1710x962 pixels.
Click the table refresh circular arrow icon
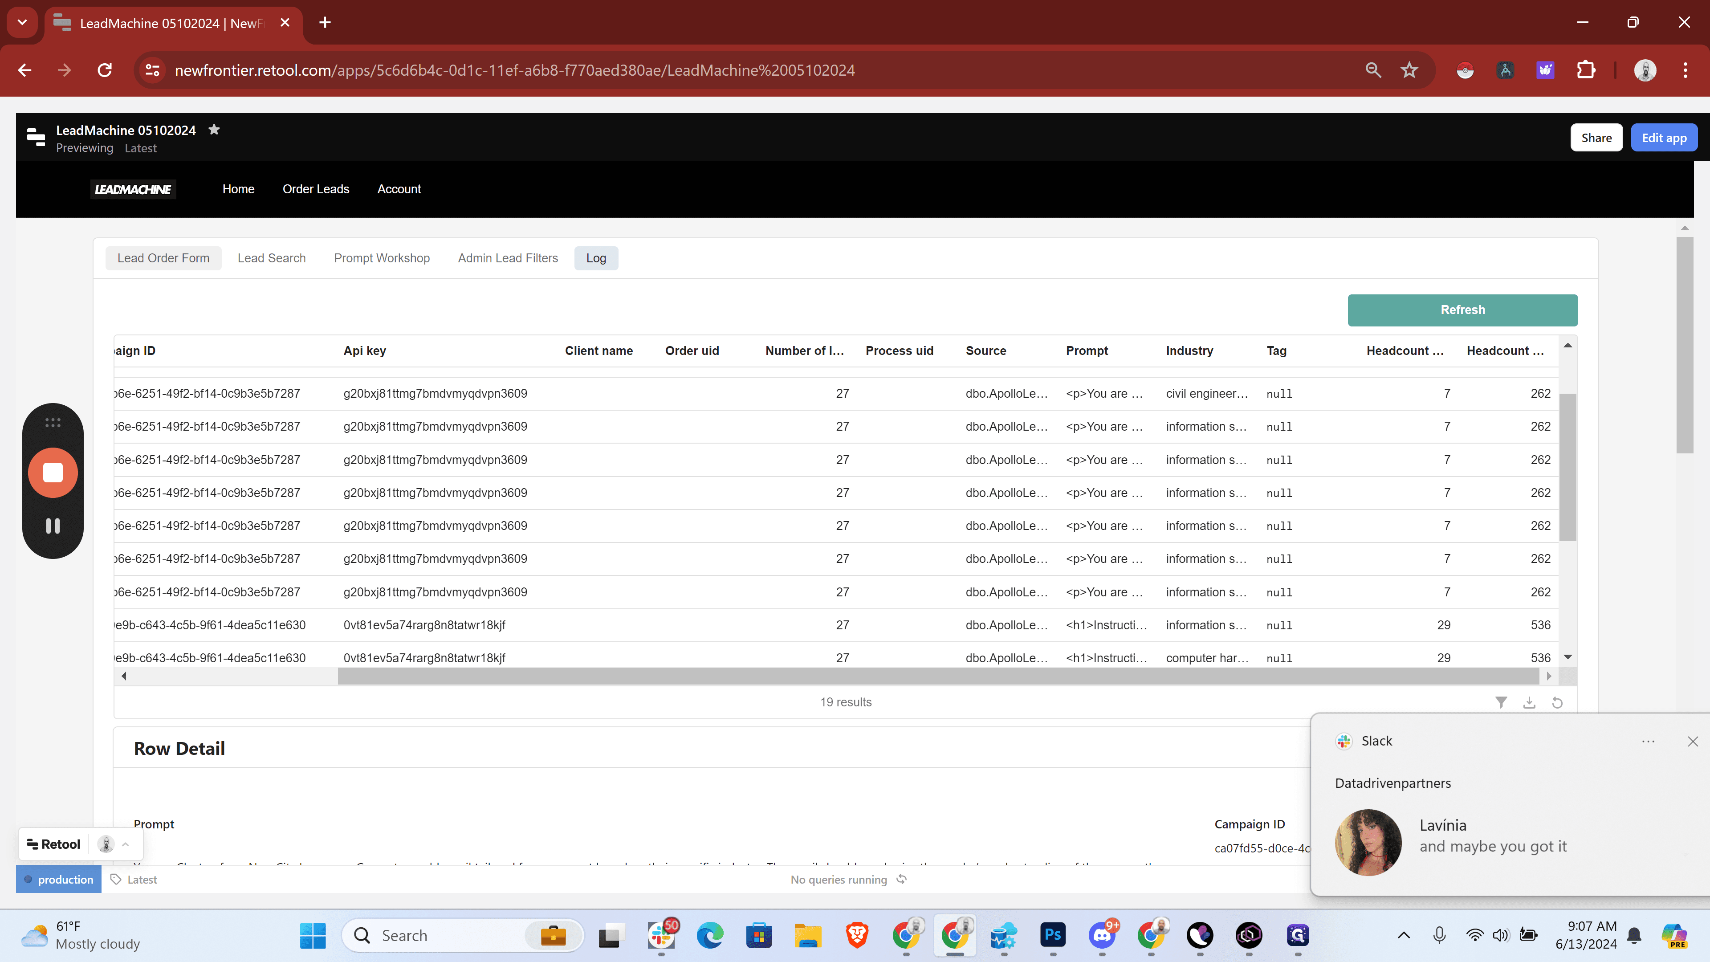pyautogui.click(x=1557, y=702)
